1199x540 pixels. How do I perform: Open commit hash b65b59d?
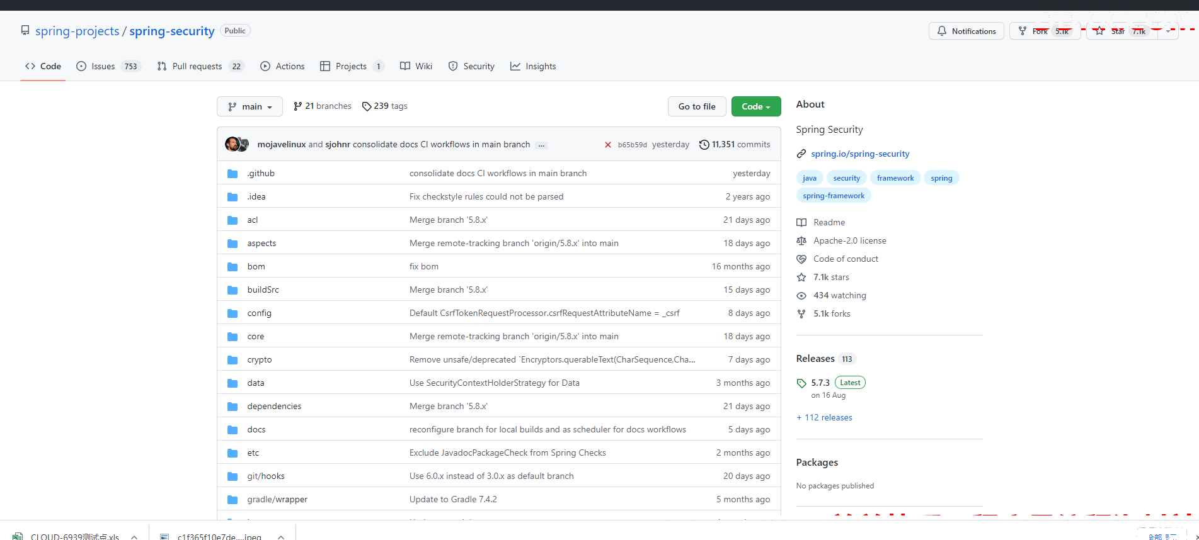(632, 145)
